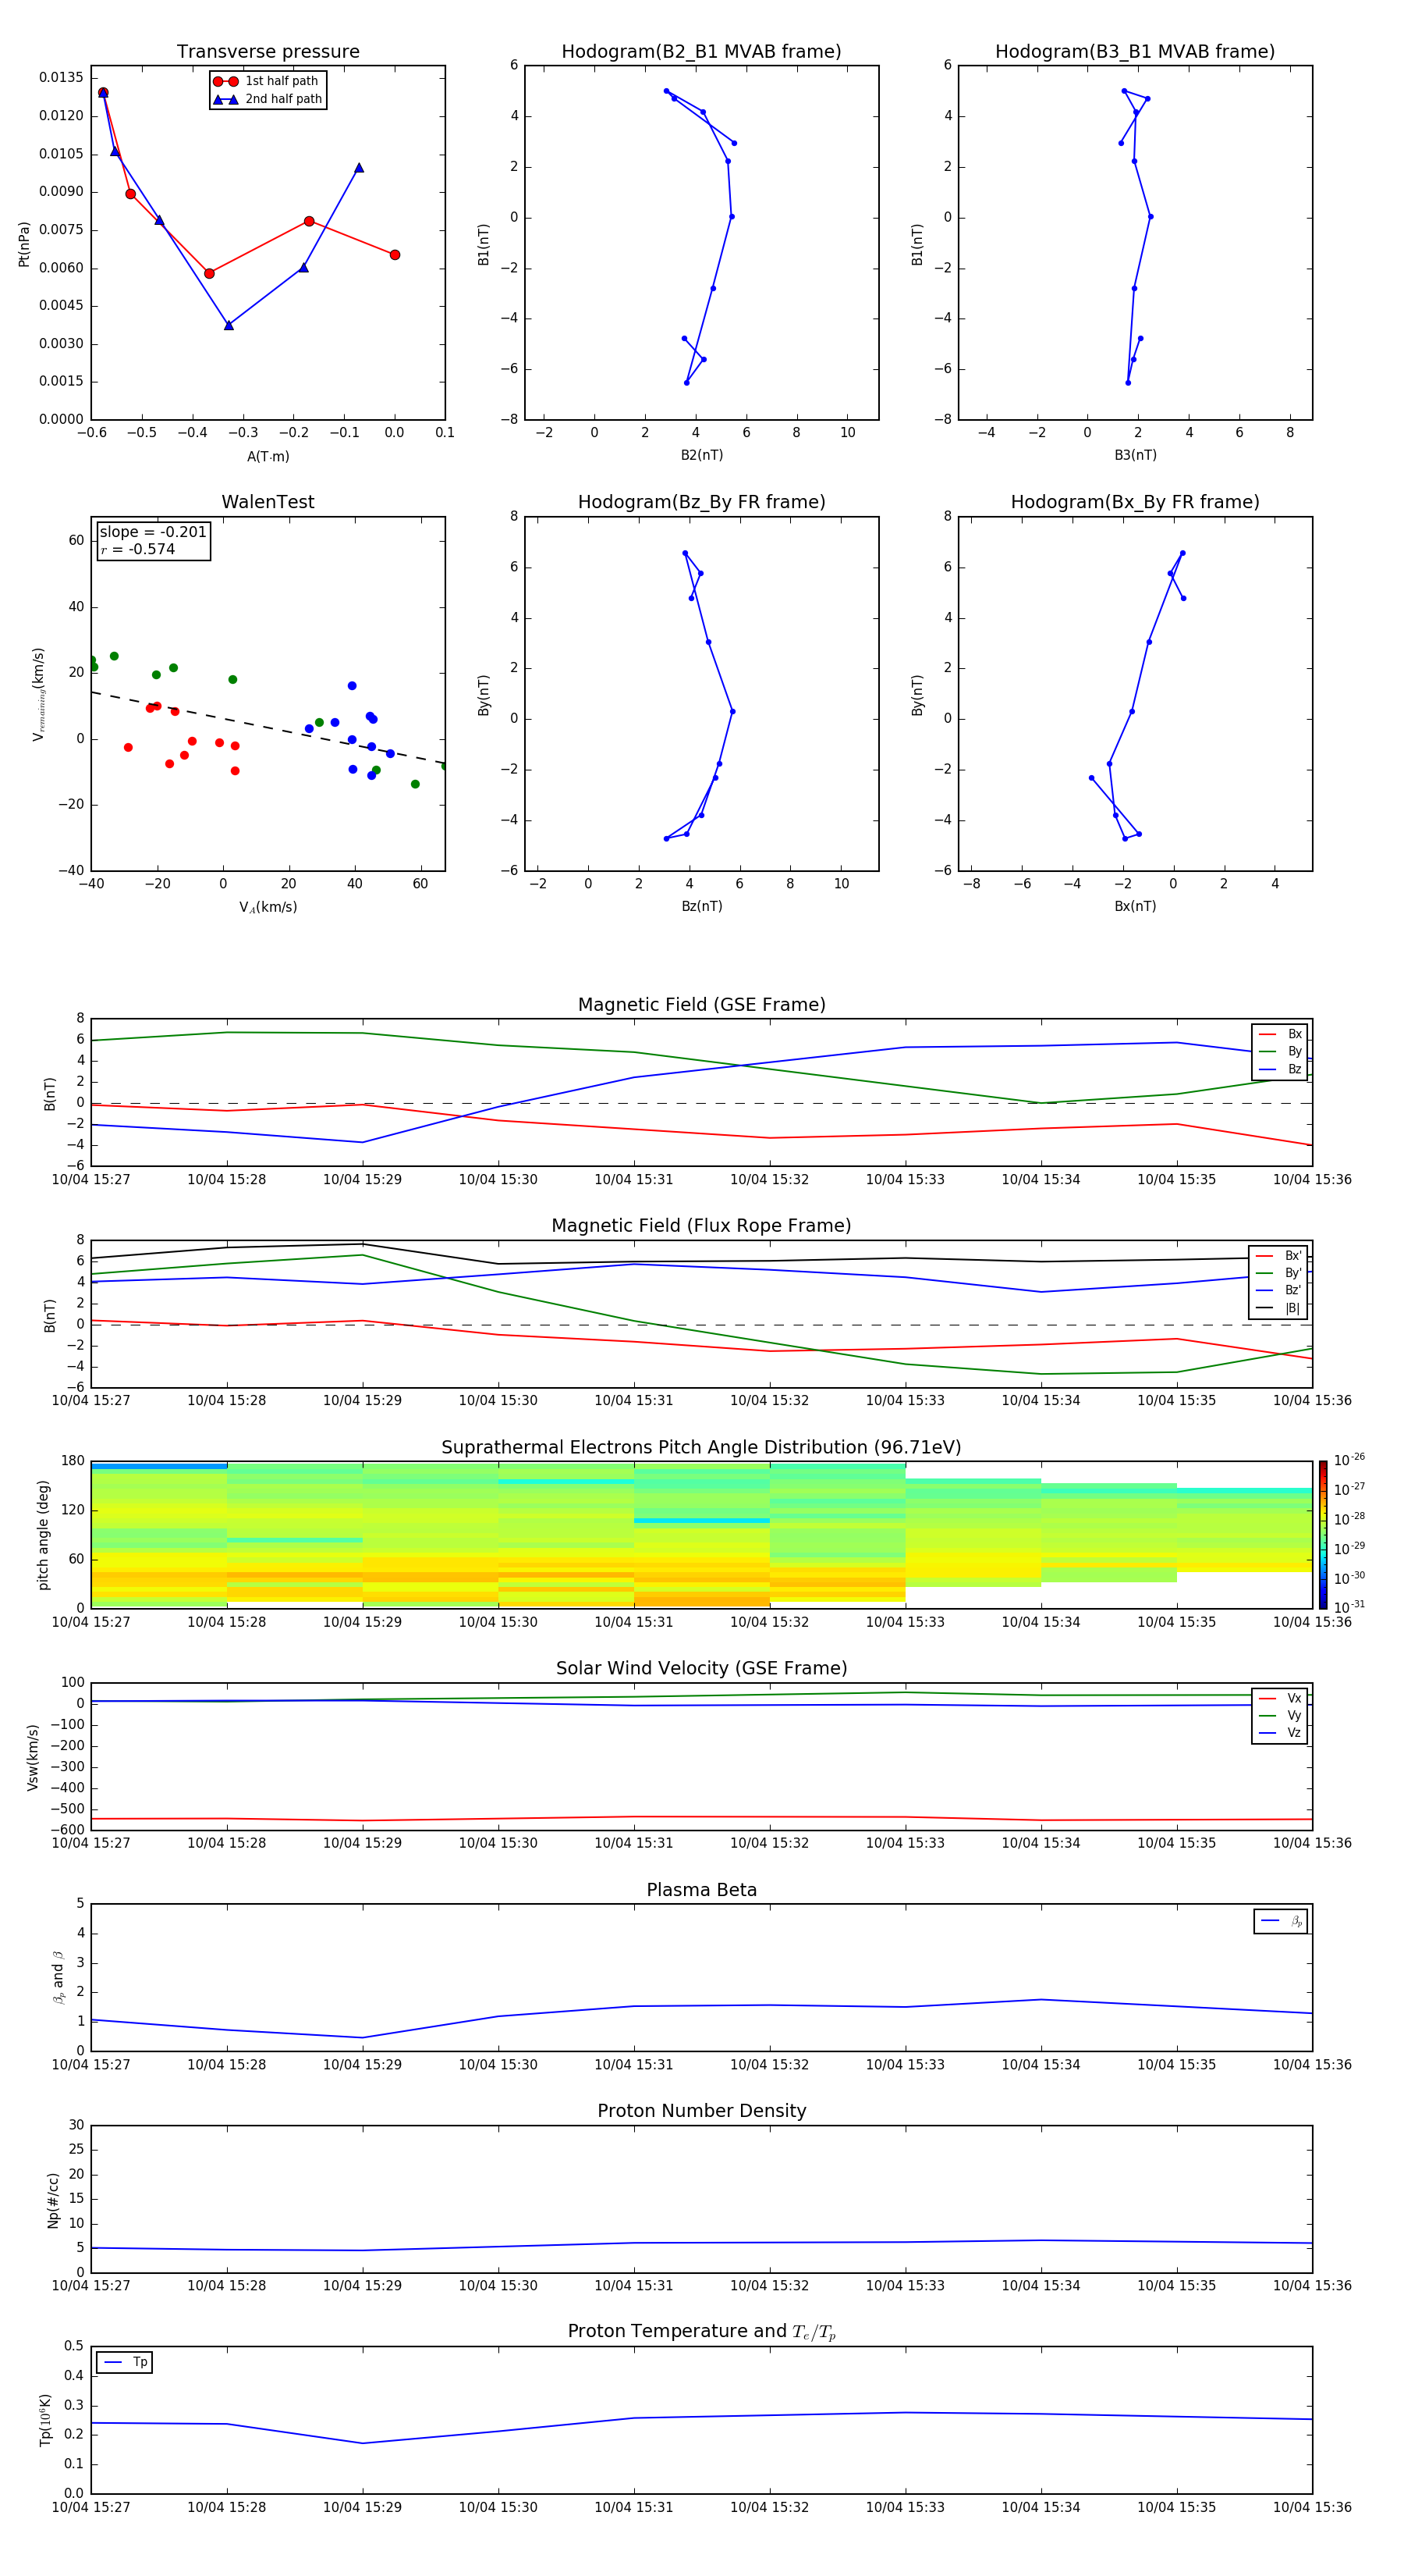This screenshot has width=1404, height=2576.
Task: Click the "Solar Wind Velocity (GSE Frame)" title
Action: point(701,1668)
